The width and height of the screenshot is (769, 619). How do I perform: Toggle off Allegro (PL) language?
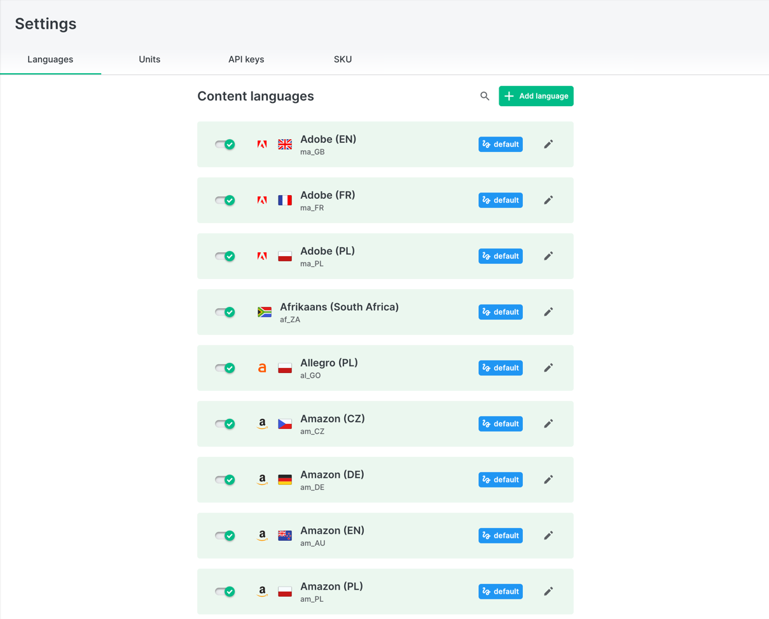point(225,368)
